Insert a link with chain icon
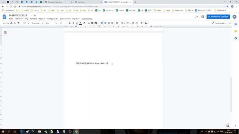Screen dimensions: 239x134 click(x=89, y=23)
